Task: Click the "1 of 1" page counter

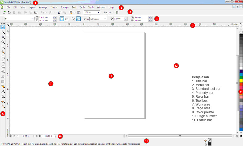Action: (26, 136)
